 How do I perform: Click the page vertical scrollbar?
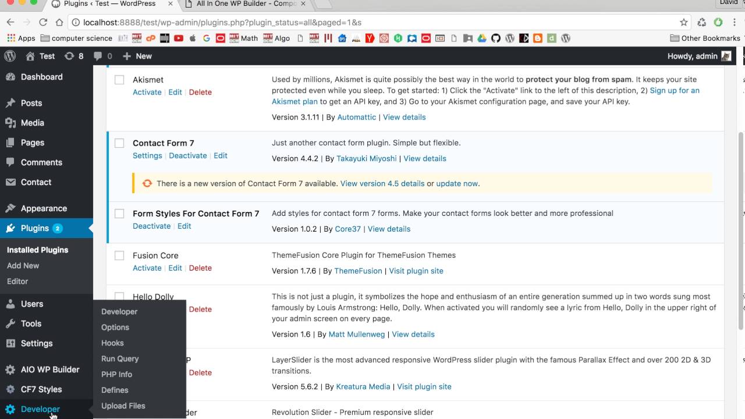pos(741,230)
